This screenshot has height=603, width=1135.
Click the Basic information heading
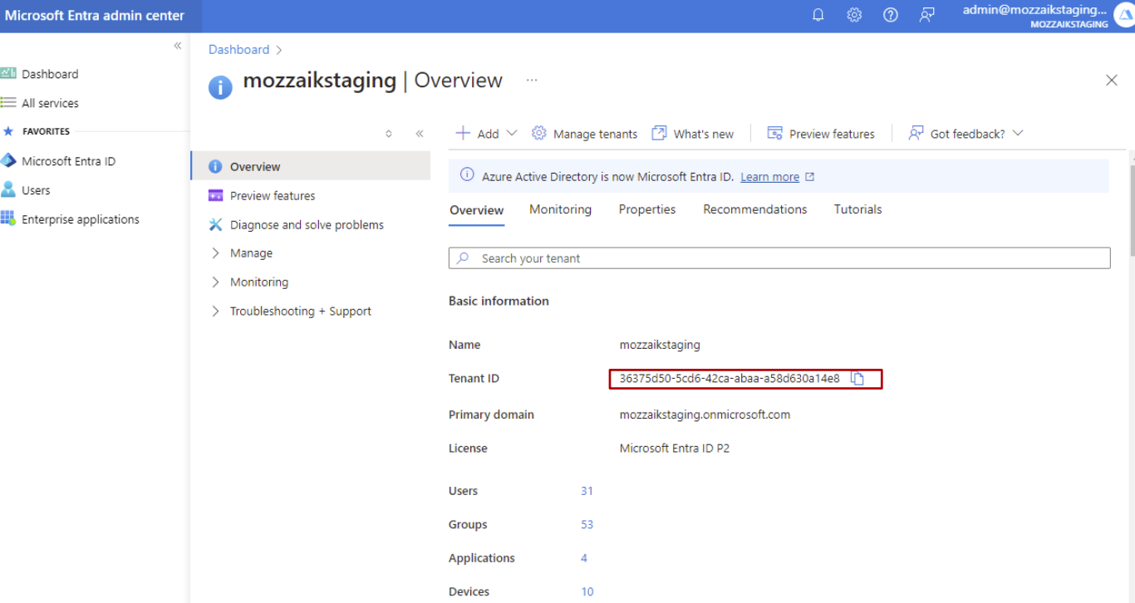(499, 301)
